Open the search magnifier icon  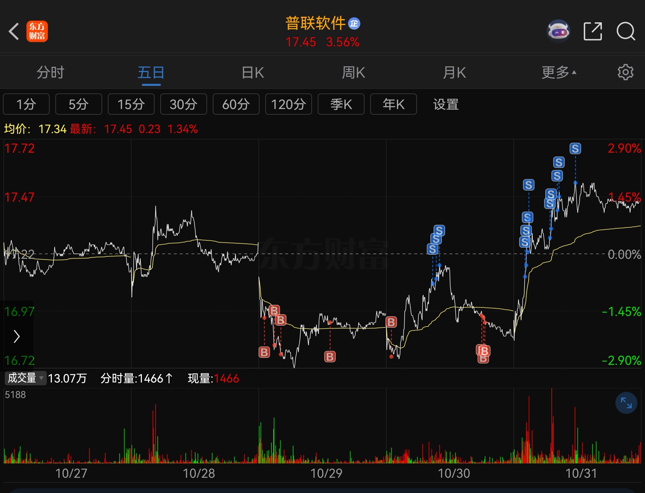pos(625,31)
